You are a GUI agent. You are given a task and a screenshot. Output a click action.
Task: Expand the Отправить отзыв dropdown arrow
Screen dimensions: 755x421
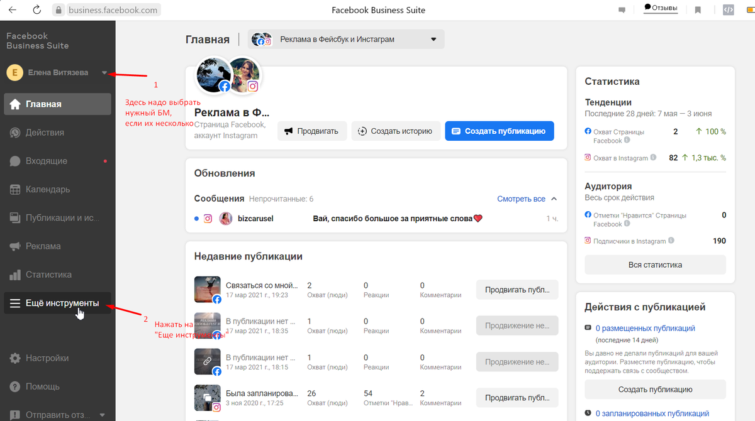(103, 415)
